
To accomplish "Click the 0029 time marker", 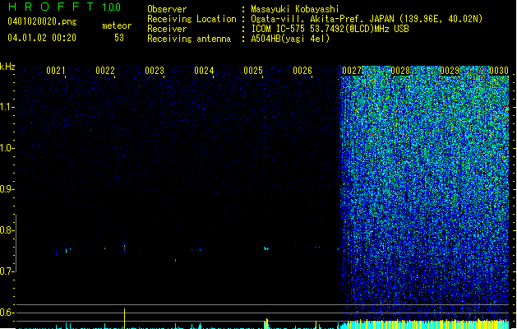I will [x=450, y=70].
